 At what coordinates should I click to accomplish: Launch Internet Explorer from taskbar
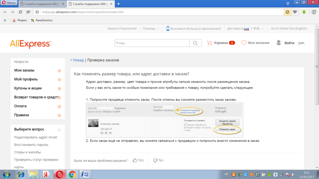(21, 175)
